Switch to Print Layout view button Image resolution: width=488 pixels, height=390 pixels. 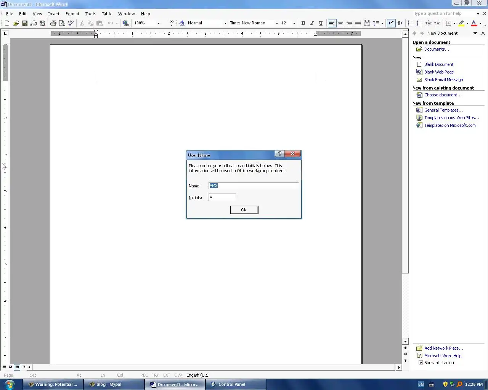tap(17, 367)
